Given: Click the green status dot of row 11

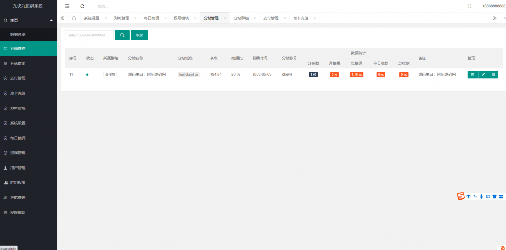Looking at the screenshot, I should click(87, 75).
